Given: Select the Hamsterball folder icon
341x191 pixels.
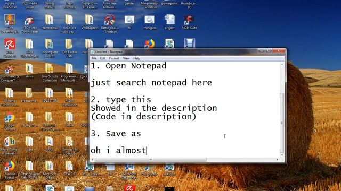Looking at the screenshot, I should (x=50, y=22).
